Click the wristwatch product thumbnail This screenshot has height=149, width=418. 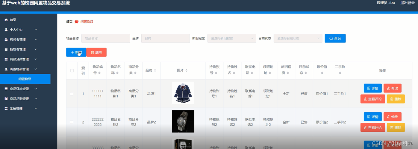coord(183,121)
